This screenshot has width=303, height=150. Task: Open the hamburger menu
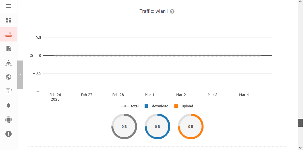[9, 6]
